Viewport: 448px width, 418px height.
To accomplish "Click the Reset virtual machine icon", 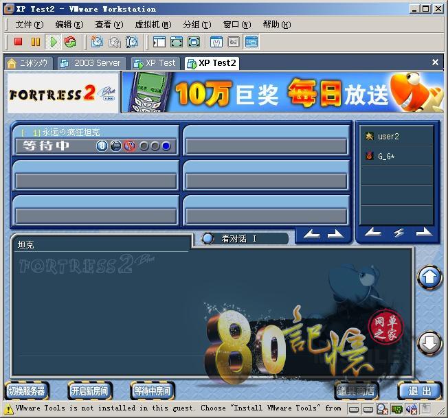I will tap(70, 42).
